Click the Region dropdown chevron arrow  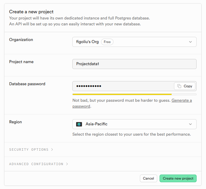point(190,124)
